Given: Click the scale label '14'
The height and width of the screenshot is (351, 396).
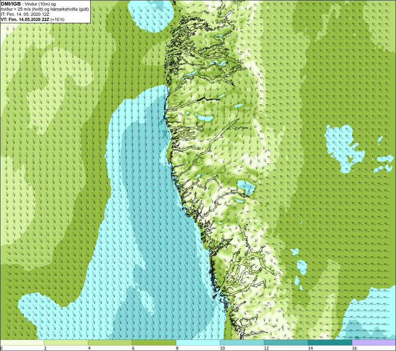Looking at the screenshot, I should point(310,348).
